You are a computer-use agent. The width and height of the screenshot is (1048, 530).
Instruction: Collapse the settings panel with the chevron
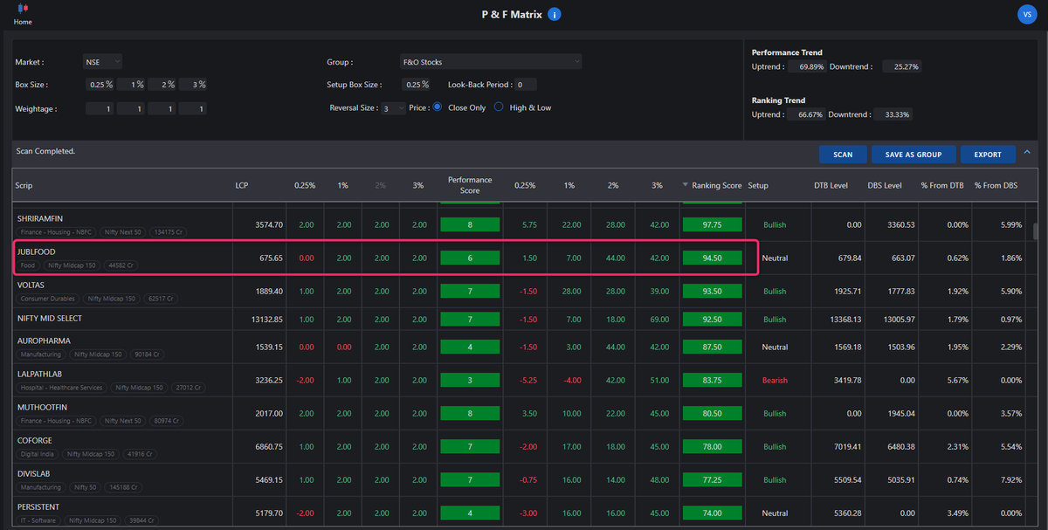1027,153
